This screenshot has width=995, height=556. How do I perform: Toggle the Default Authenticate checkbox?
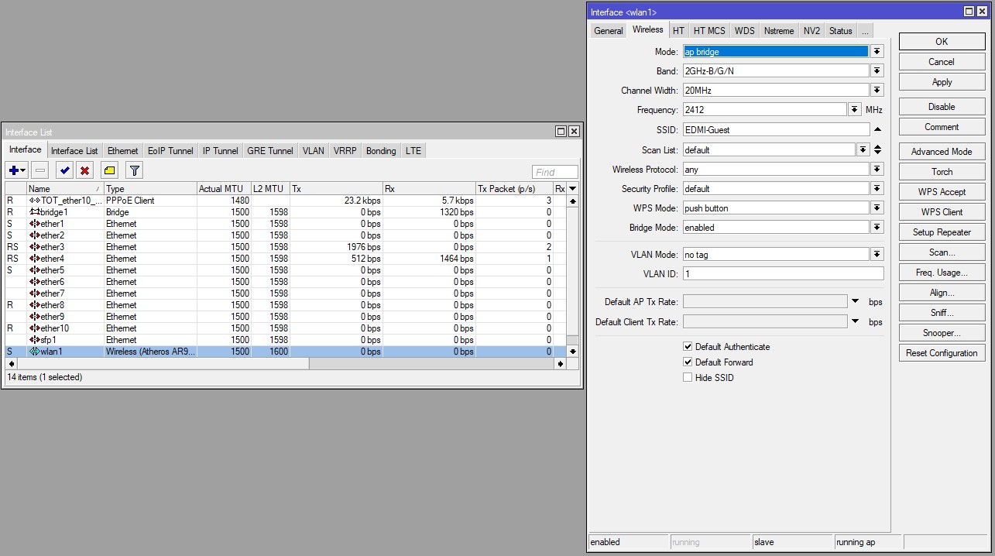[688, 347]
